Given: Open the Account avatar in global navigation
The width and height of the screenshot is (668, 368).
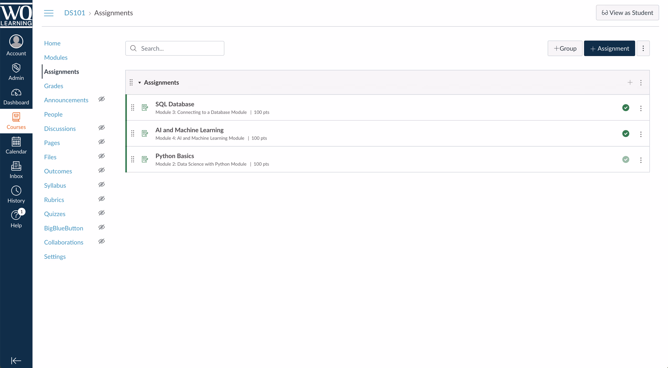Looking at the screenshot, I should tap(16, 41).
